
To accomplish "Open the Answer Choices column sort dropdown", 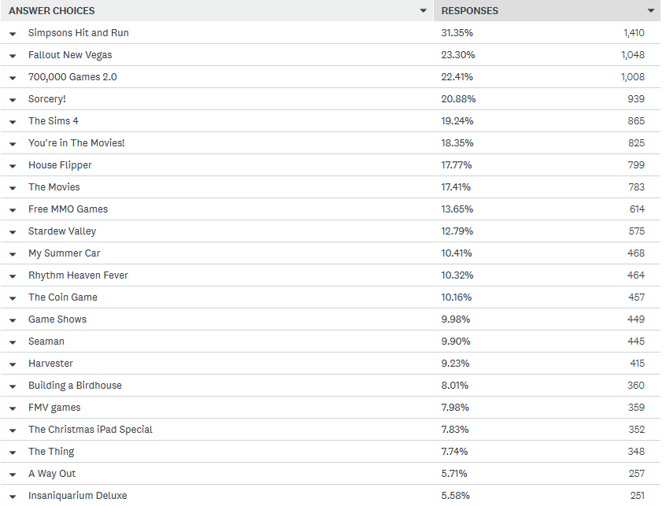I will point(424,11).
